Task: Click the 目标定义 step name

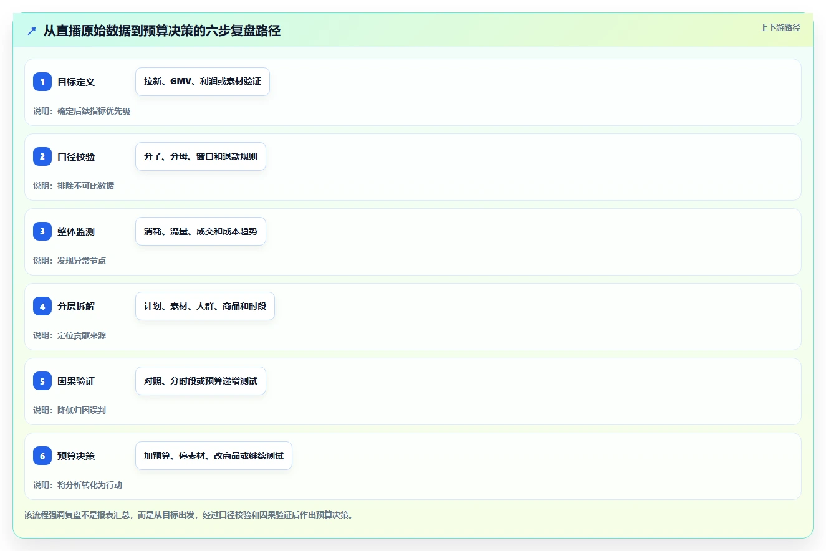Action: coord(76,82)
